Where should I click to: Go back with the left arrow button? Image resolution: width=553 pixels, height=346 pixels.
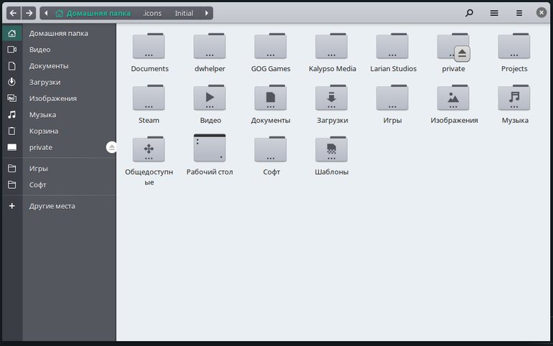click(14, 13)
